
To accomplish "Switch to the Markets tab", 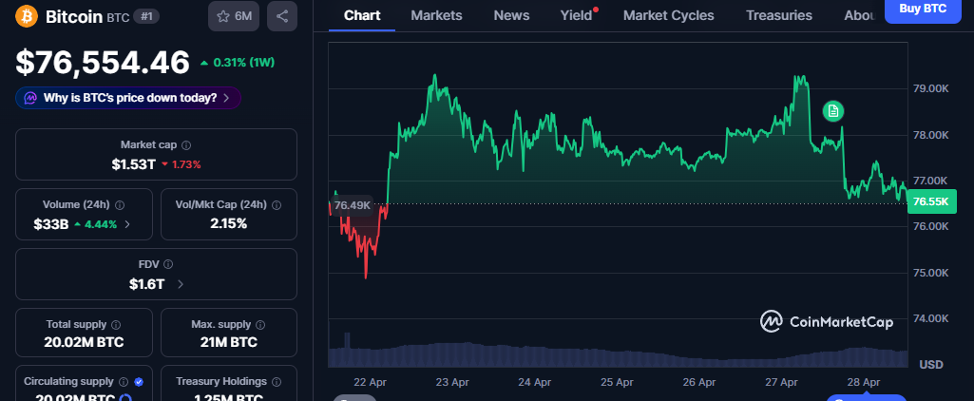I will tap(436, 15).
